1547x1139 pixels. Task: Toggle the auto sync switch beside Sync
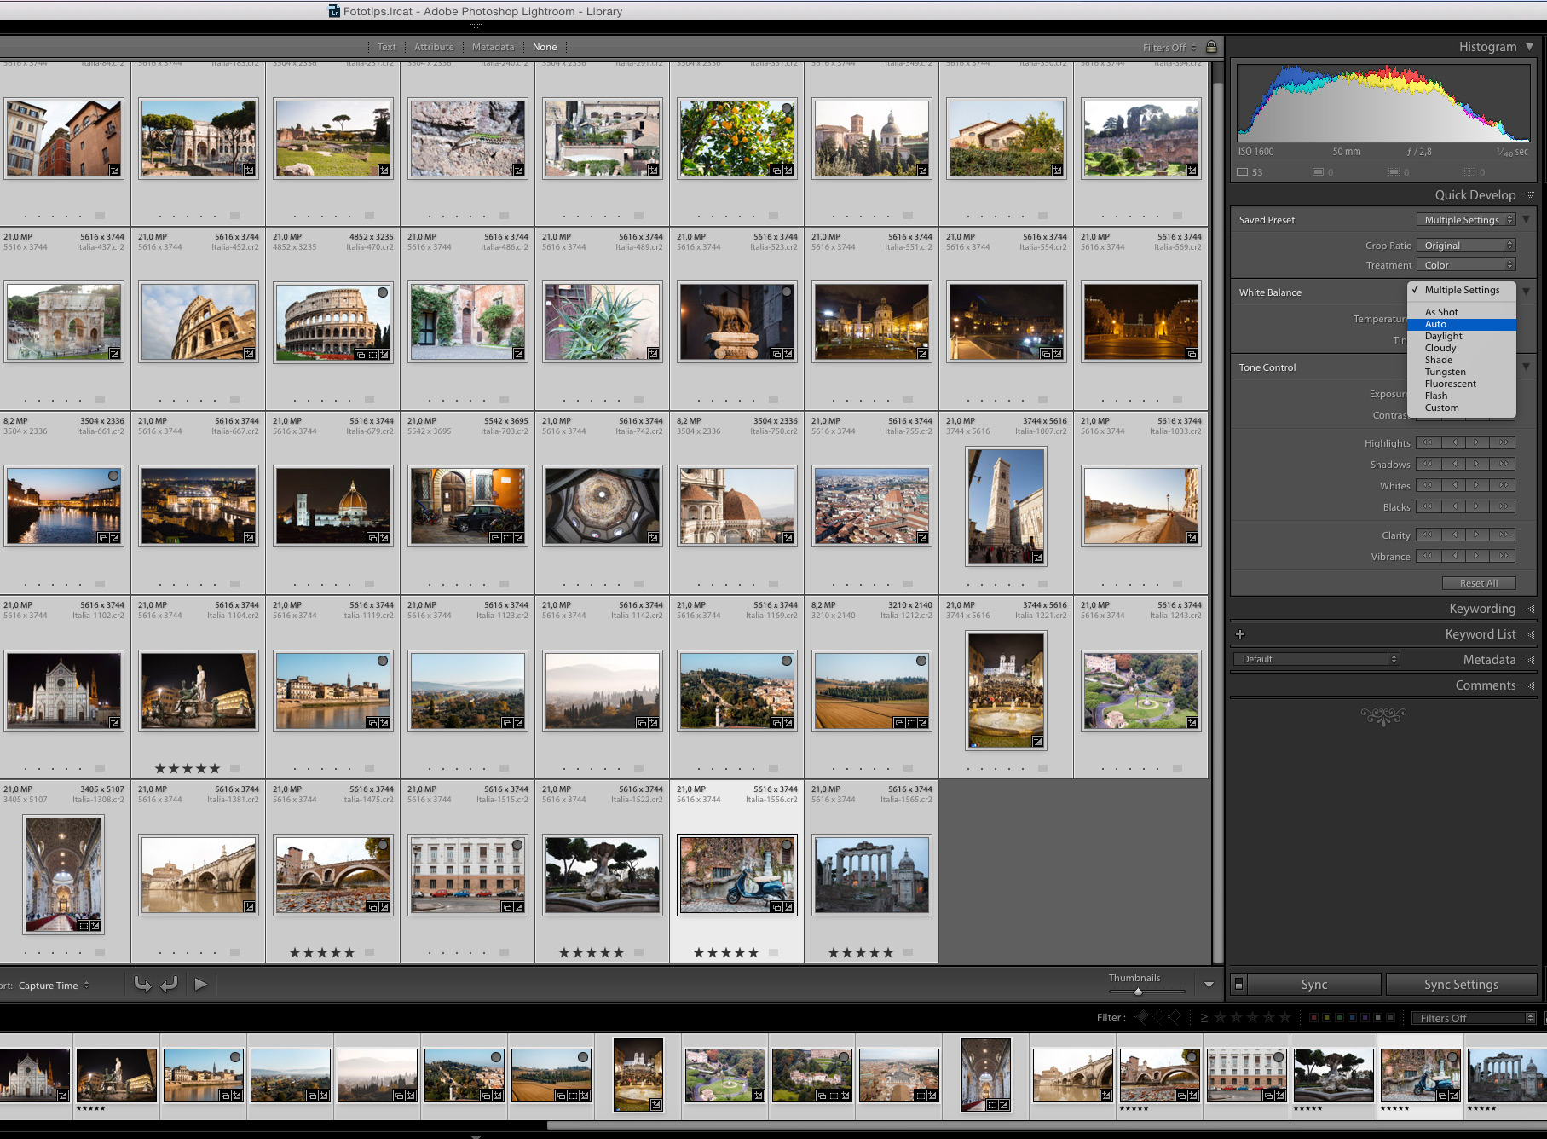1238,985
